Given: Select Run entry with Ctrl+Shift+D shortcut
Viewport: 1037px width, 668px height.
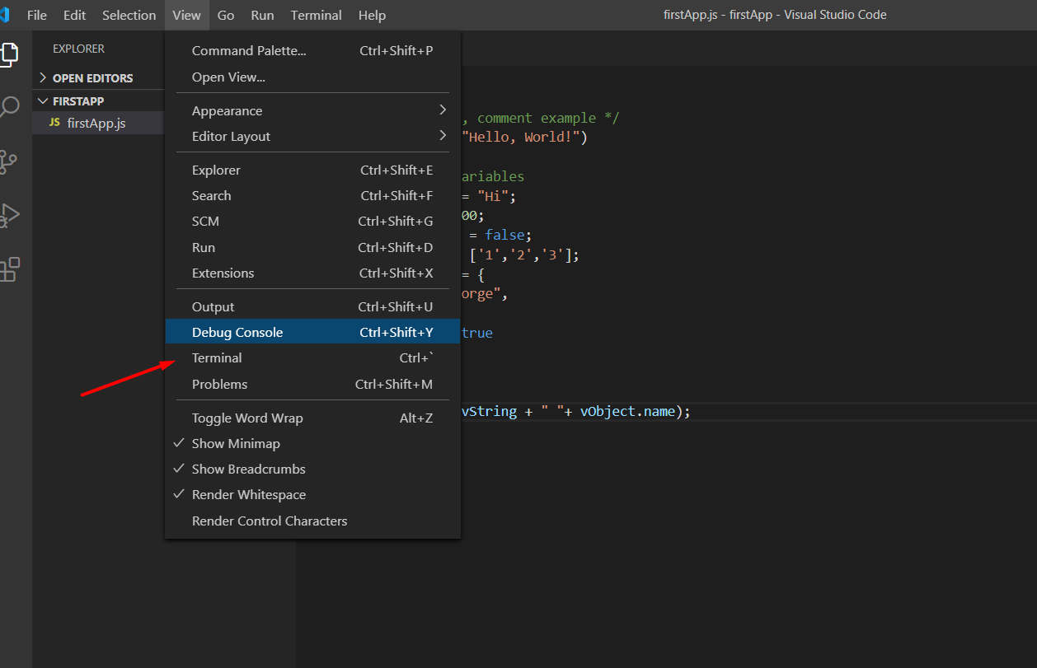Looking at the screenshot, I should (x=312, y=247).
